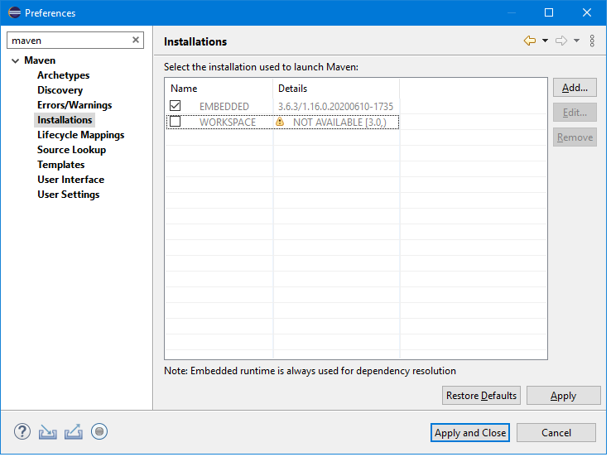Click the Eclipse icon in title bar
Viewport: 611px width, 457px height.
pyautogui.click(x=14, y=13)
